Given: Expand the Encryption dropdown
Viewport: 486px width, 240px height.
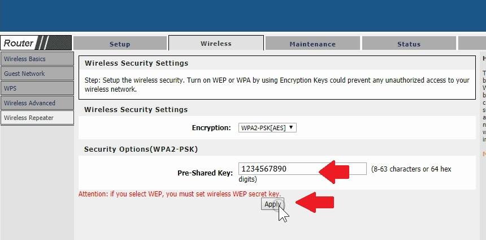Looking at the screenshot, I should click(267, 127).
